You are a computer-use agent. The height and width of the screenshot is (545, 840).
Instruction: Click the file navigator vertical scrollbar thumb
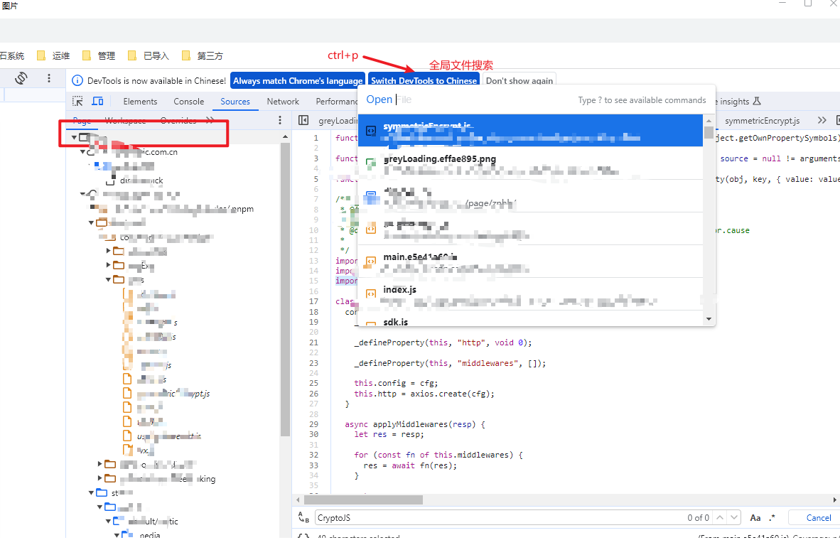click(285, 289)
